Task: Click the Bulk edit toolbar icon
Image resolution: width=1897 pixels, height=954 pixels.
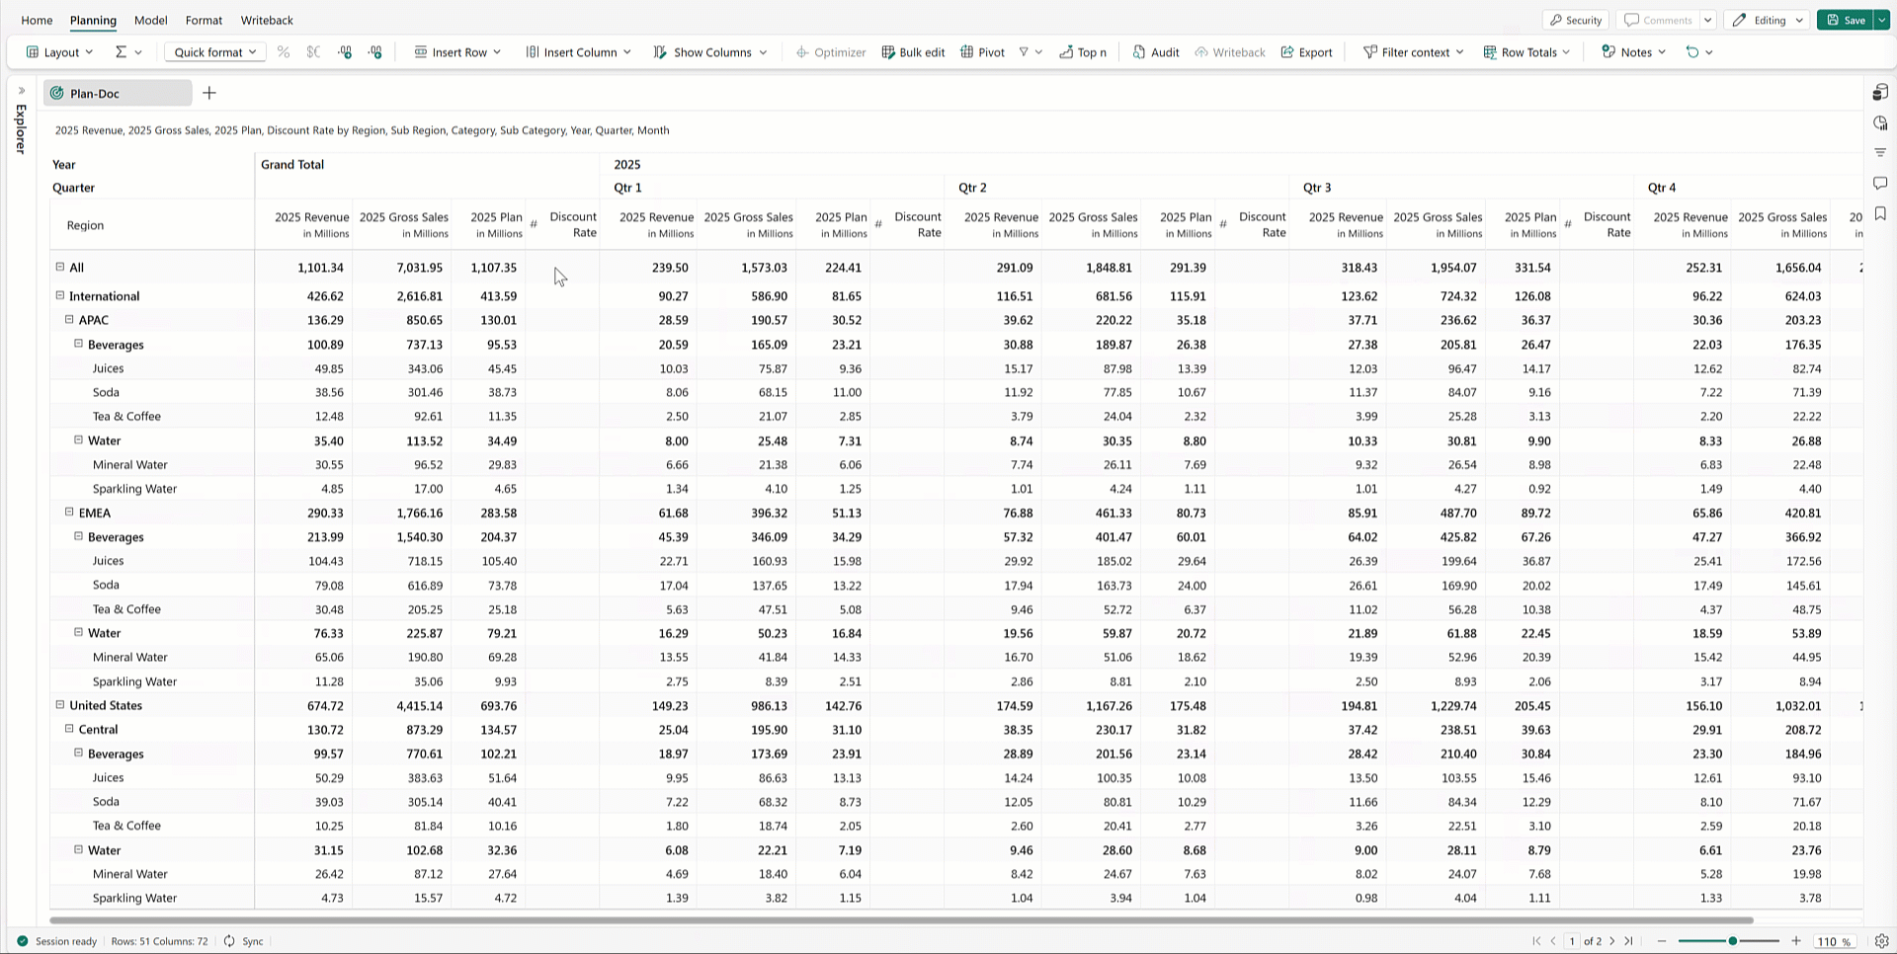Action: 912,52
